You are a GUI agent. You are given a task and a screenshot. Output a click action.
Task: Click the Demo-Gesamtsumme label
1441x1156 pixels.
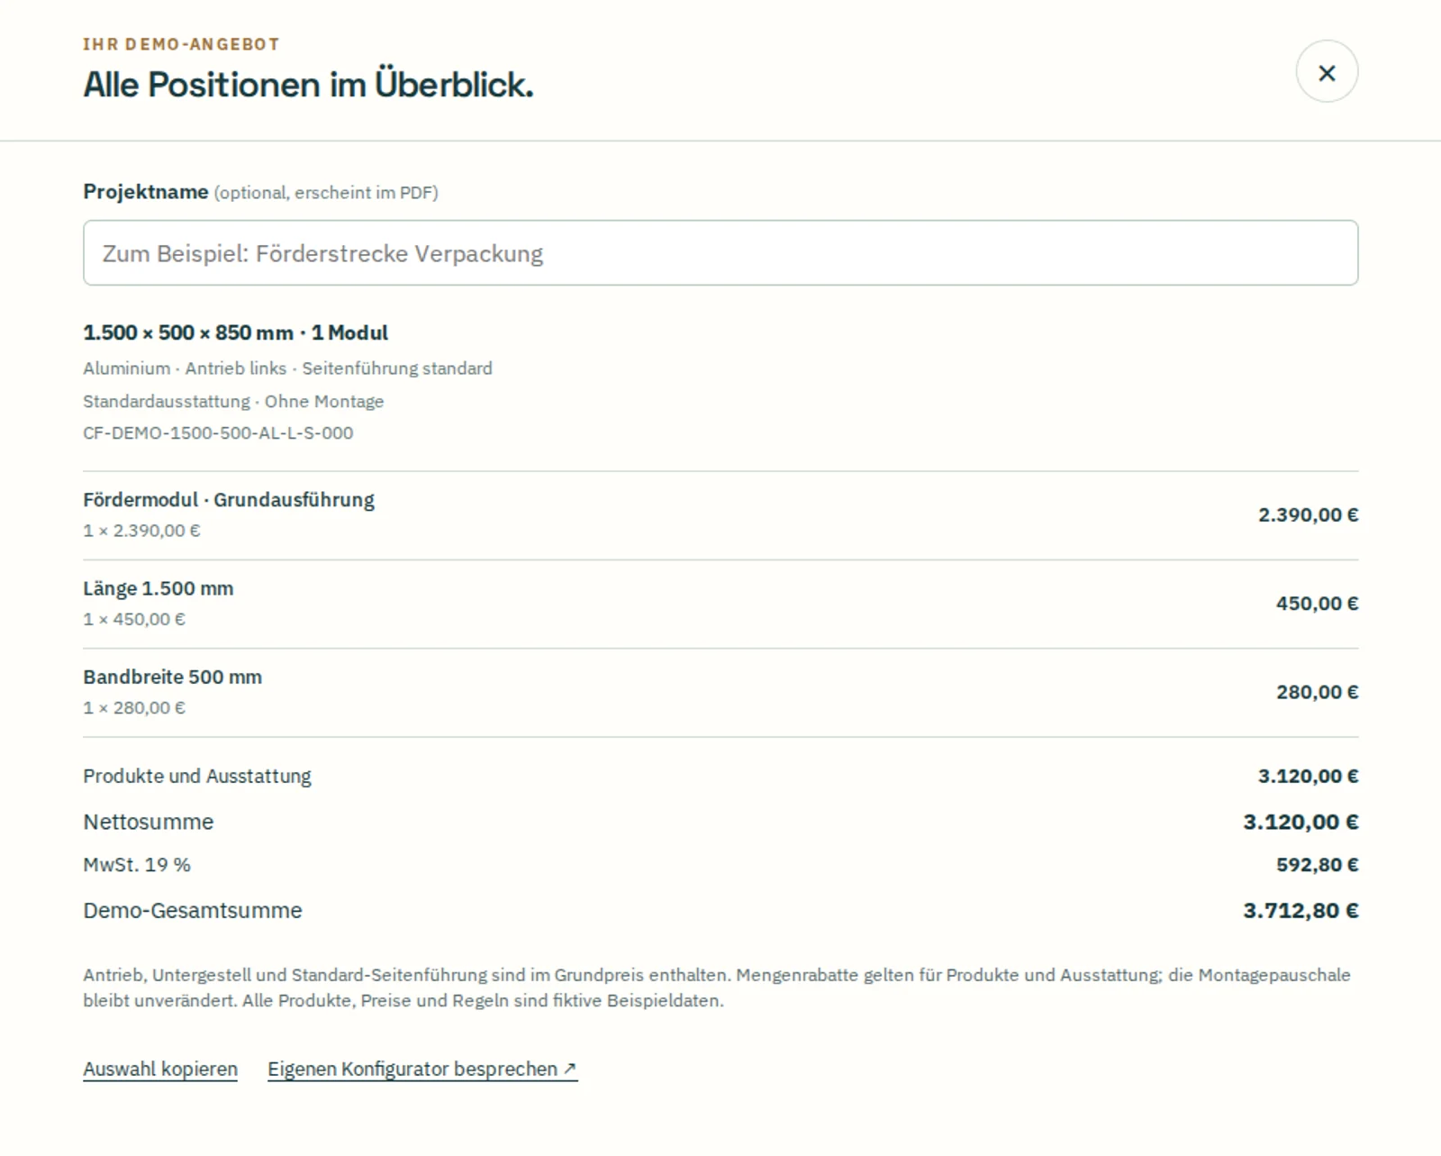[193, 911]
